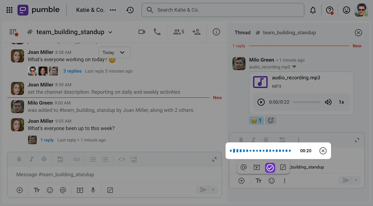Open slash shortcuts in thread popup toolbar
This screenshot has width=373, height=206.
coord(283,167)
